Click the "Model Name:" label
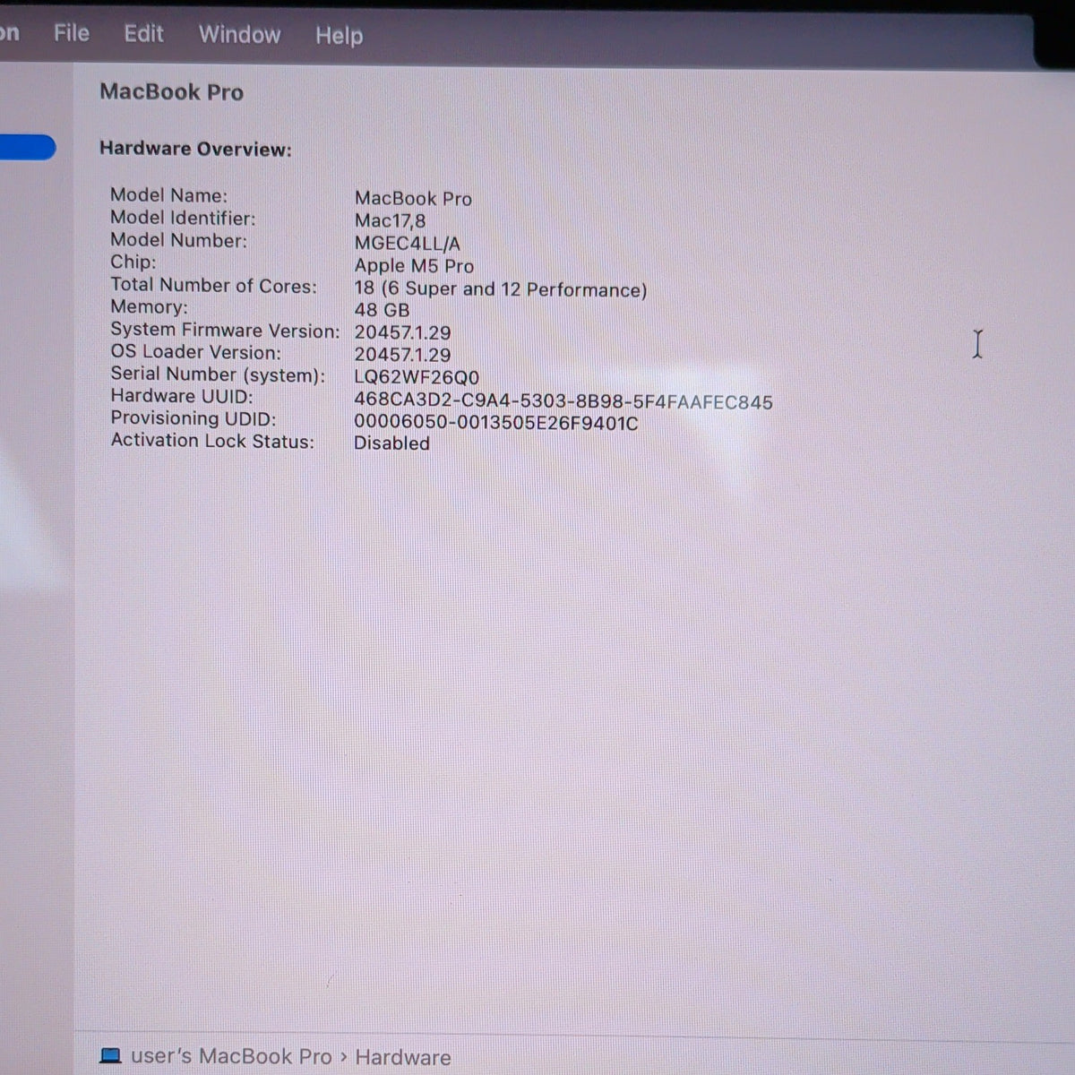This screenshot has height=1075, width=1075. [168, 195]
